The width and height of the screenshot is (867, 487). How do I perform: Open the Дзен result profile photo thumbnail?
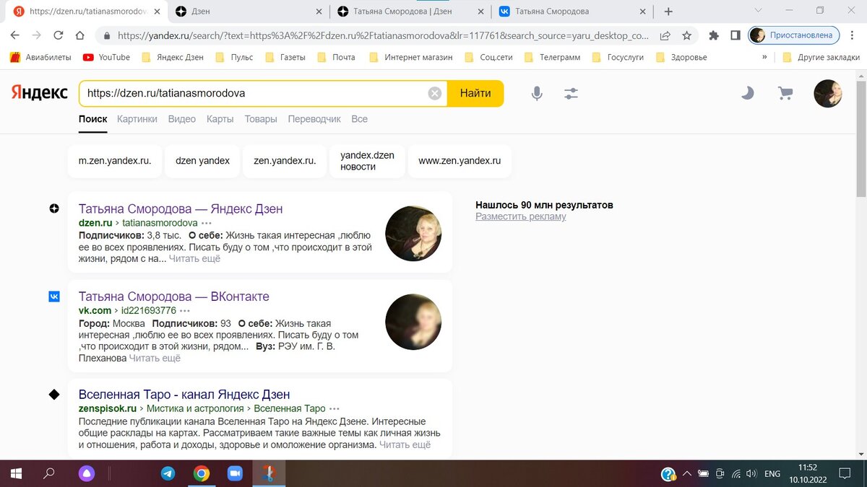413,233
